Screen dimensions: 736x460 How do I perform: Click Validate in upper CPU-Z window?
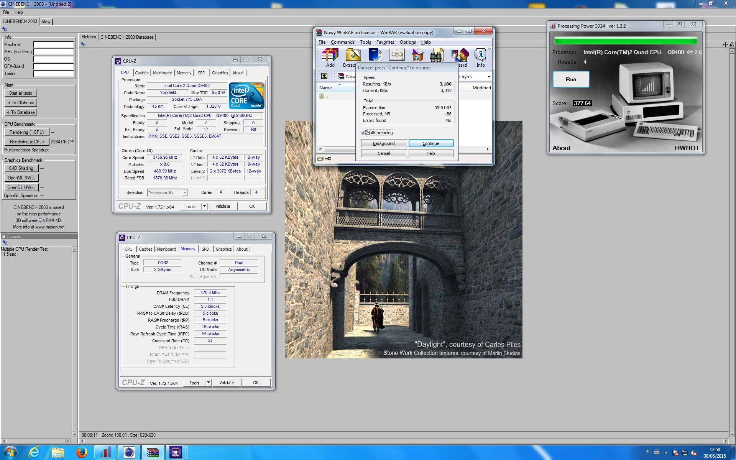(x=223, y=206)
